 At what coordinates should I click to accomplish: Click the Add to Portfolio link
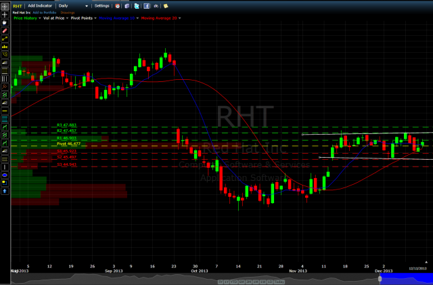(44, 13)
